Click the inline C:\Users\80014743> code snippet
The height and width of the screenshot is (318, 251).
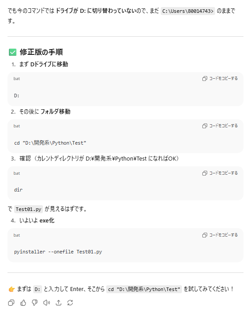(x=188, y=11)
